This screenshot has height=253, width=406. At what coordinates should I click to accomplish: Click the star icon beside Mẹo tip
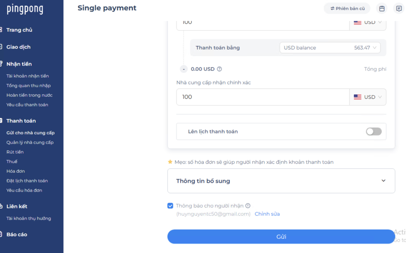[170, 162]
